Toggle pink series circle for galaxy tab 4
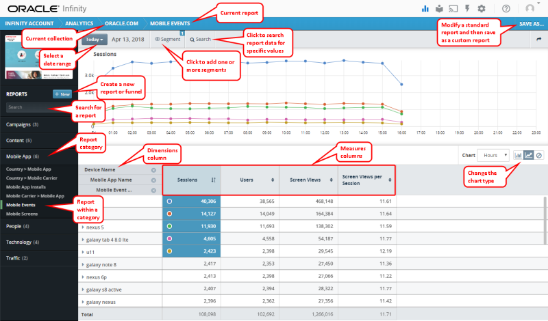This screenshot has height=321, width=548. tap(169, 239)
